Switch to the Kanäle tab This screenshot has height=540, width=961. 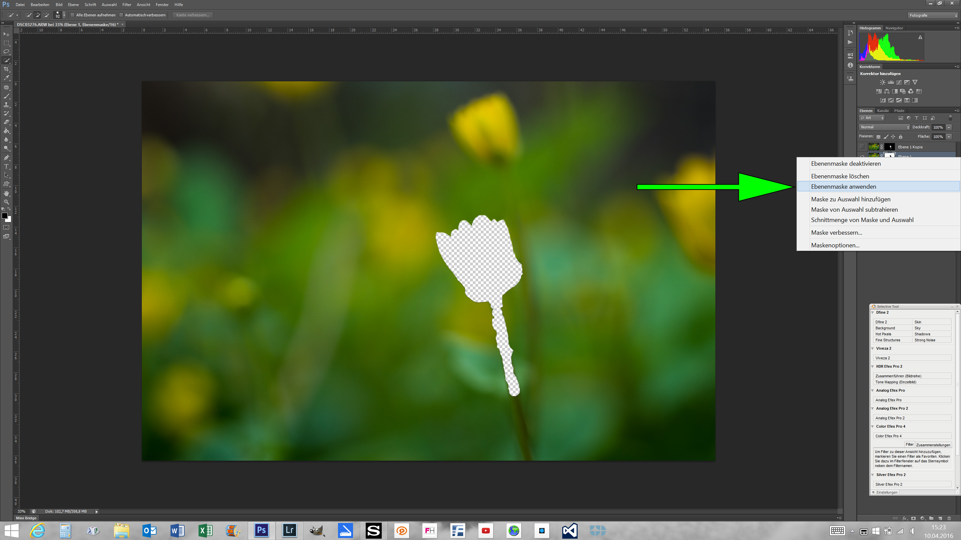pos(883,111)
